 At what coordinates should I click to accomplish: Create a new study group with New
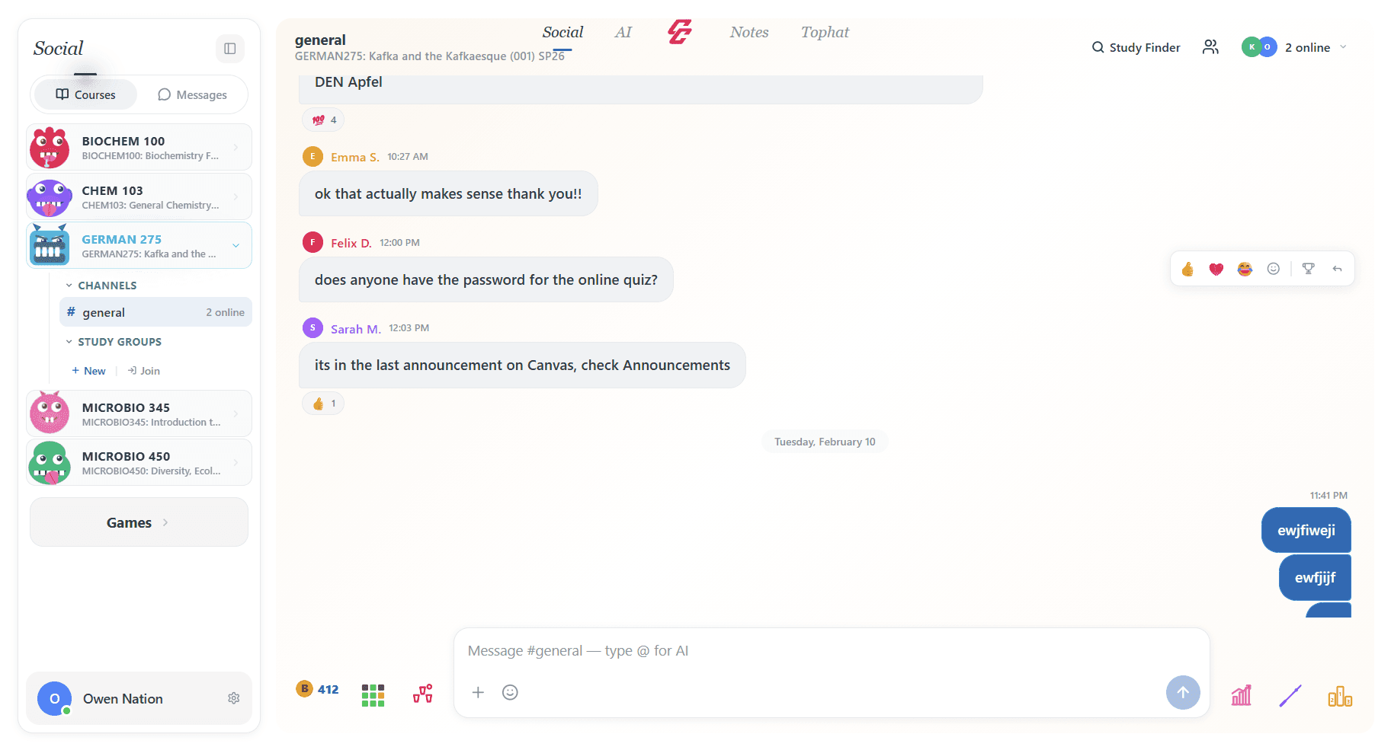click(88, 371)
